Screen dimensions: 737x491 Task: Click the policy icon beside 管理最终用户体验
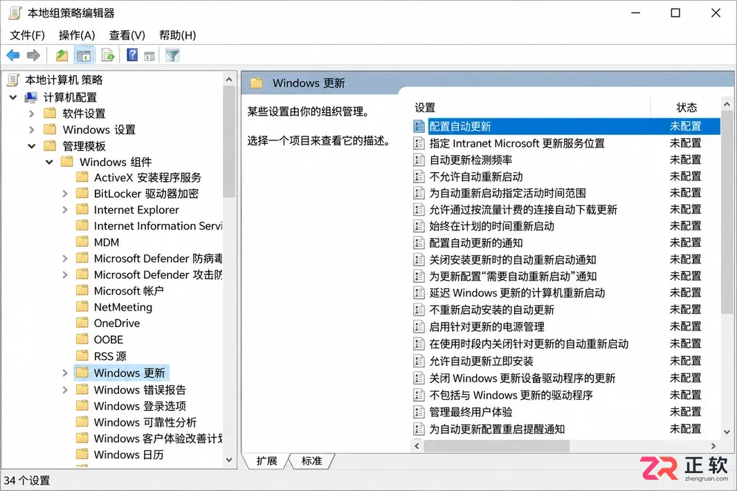tap(418, 412)
